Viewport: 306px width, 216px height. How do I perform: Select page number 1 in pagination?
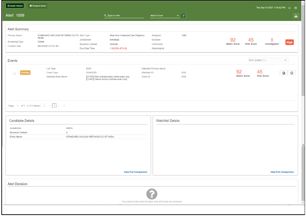tap(54, 106)
